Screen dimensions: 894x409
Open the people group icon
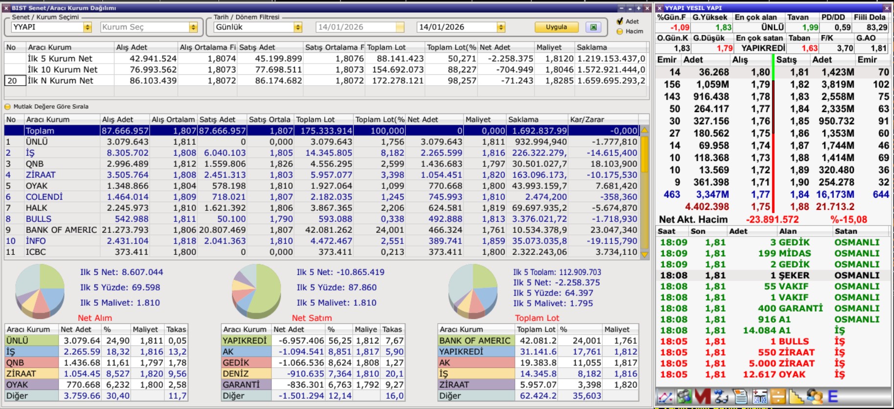814,397
